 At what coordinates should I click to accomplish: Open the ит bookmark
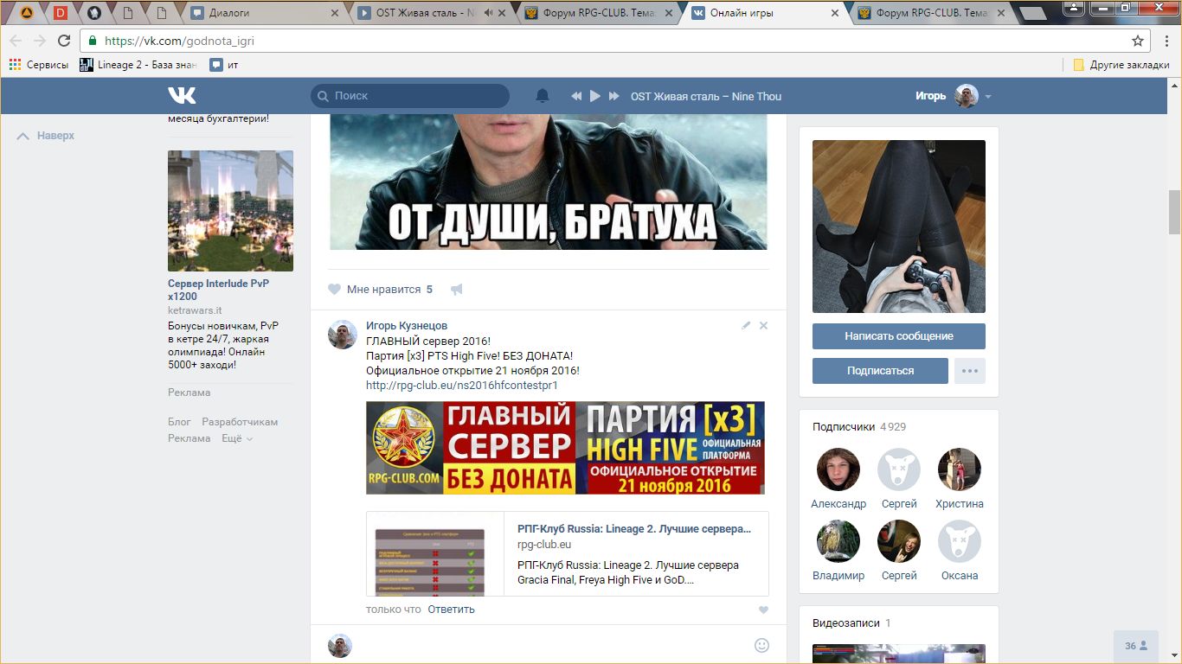224,65
